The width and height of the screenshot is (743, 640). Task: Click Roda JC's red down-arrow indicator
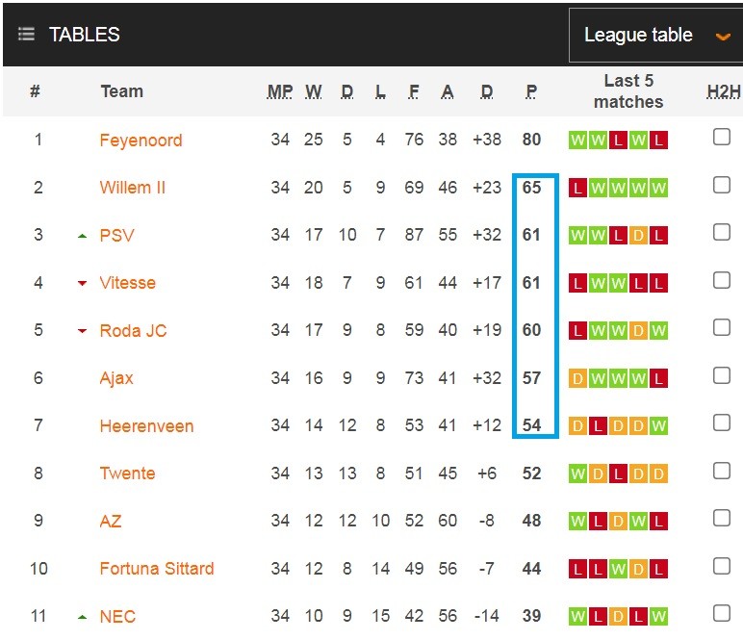click(x=82, y=331)
